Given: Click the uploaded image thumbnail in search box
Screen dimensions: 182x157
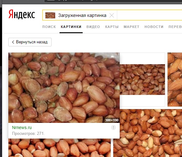Looking at the screenshot, I should (50, 15).
